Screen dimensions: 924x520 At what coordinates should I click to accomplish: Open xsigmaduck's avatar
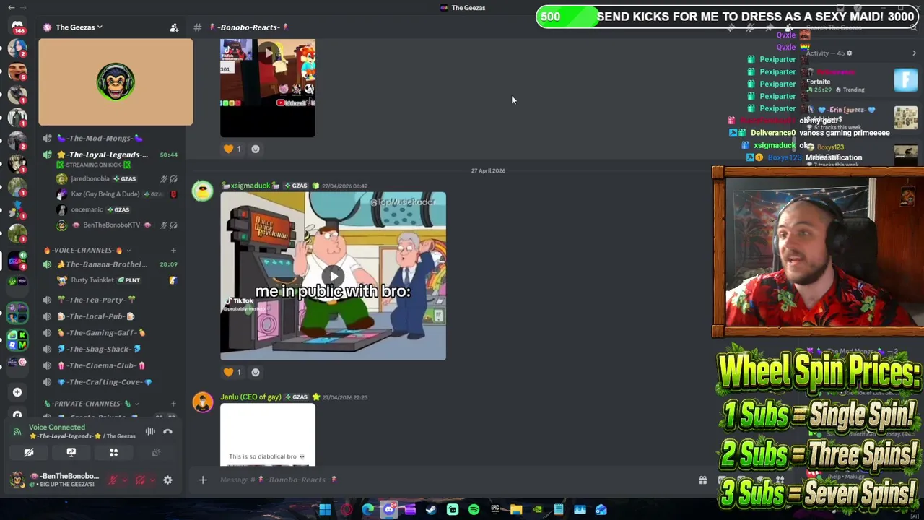tap(202, 191)
